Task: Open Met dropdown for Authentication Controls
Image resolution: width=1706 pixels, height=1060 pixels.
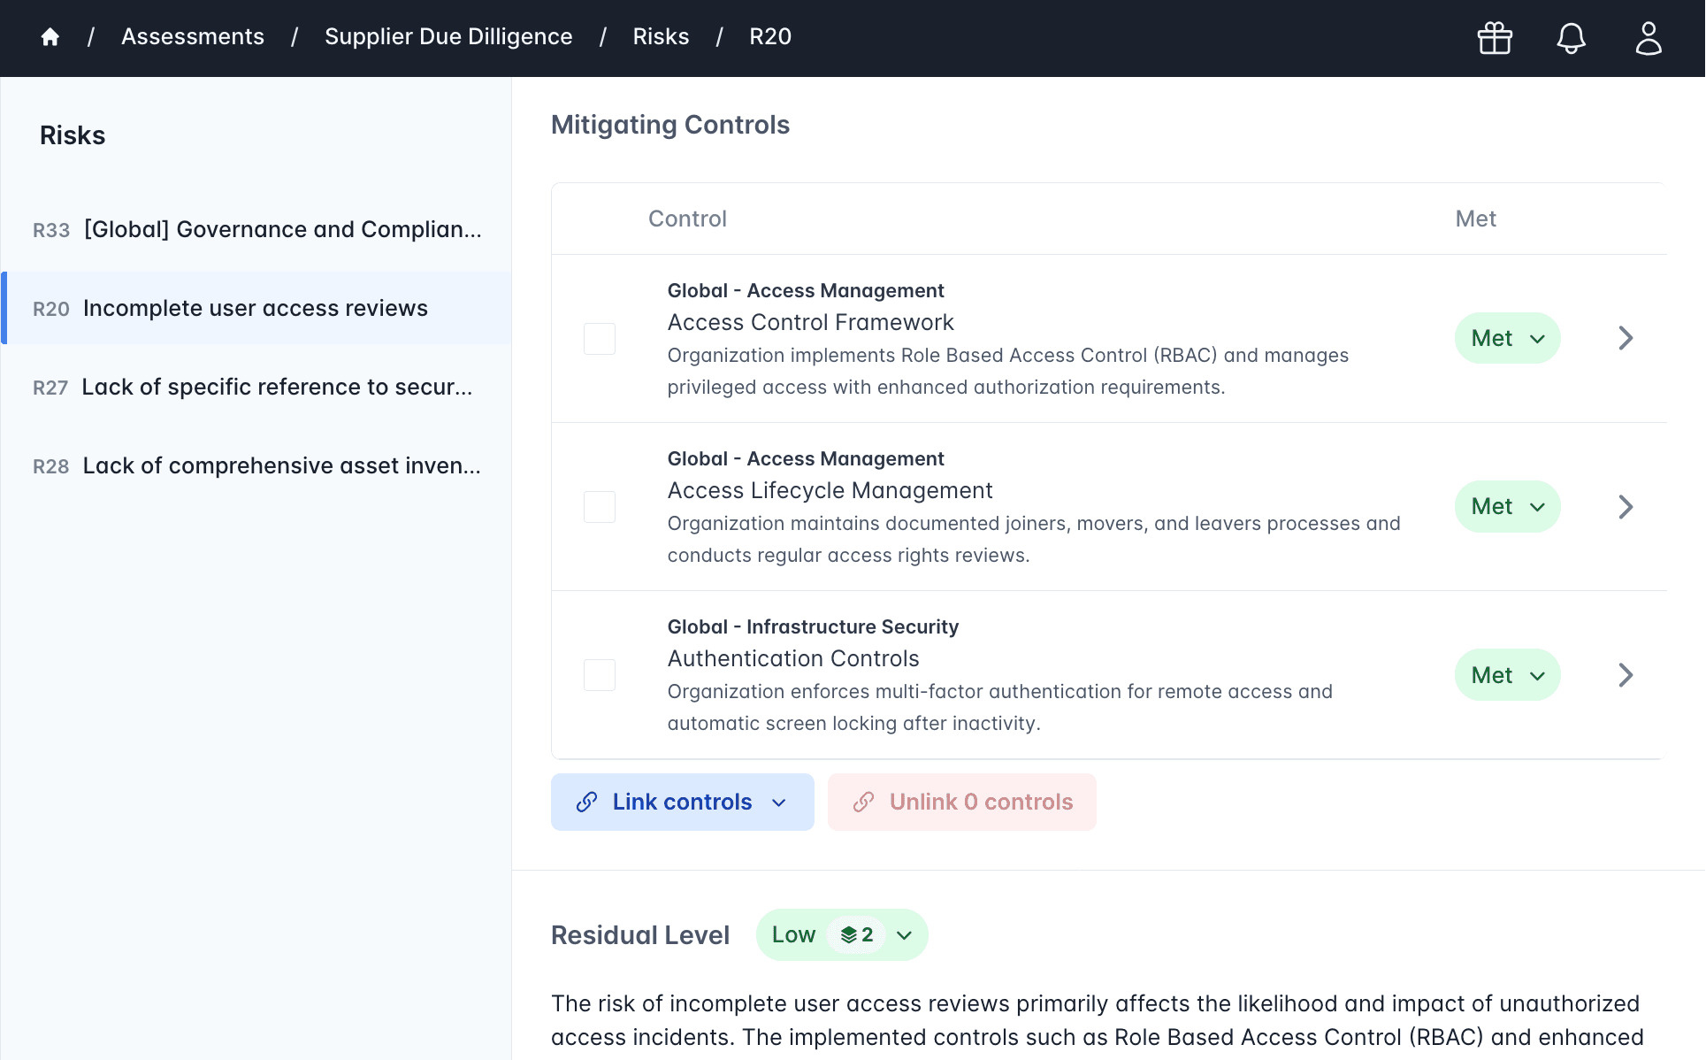Action: (x=1507, y=675)
